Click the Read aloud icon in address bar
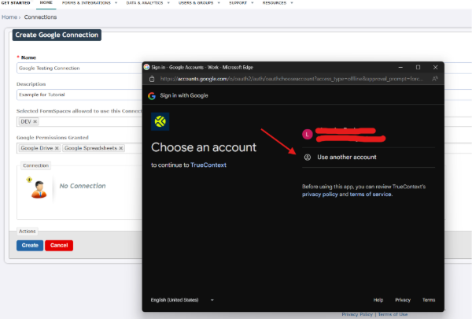The width and height of the screenshot is (472, 319). tap(435, 79)
